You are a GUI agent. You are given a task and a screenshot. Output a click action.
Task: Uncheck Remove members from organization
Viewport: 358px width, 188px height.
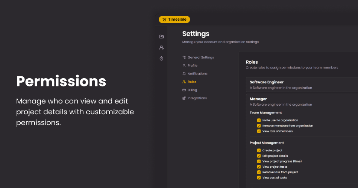259,126
